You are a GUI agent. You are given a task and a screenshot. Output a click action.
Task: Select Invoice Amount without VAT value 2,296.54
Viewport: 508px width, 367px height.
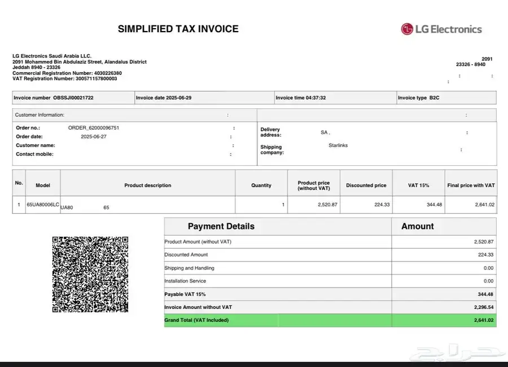pyautogui.click(x=484, y=307)
